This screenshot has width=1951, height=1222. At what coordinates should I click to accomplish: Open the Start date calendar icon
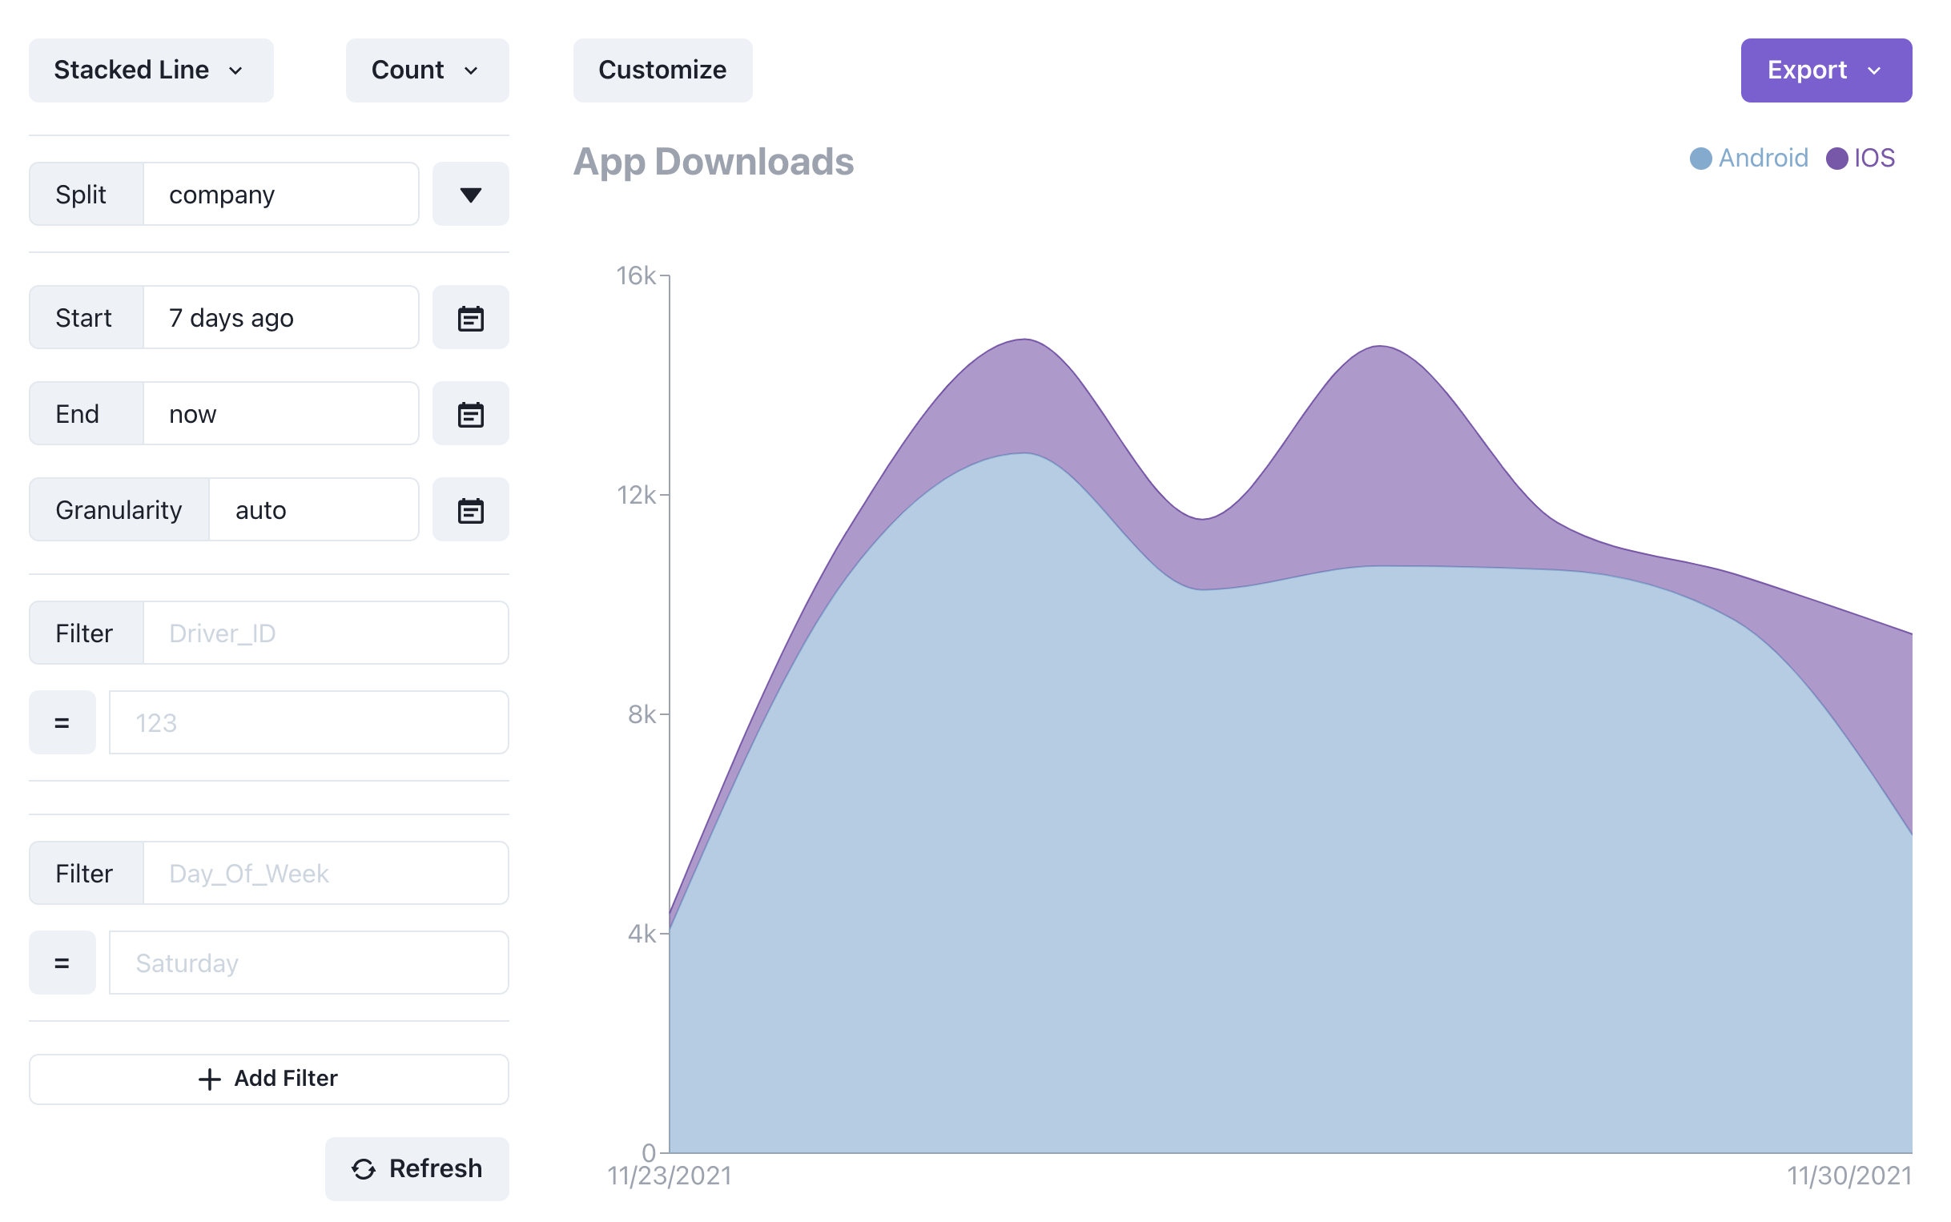point(470,318)
